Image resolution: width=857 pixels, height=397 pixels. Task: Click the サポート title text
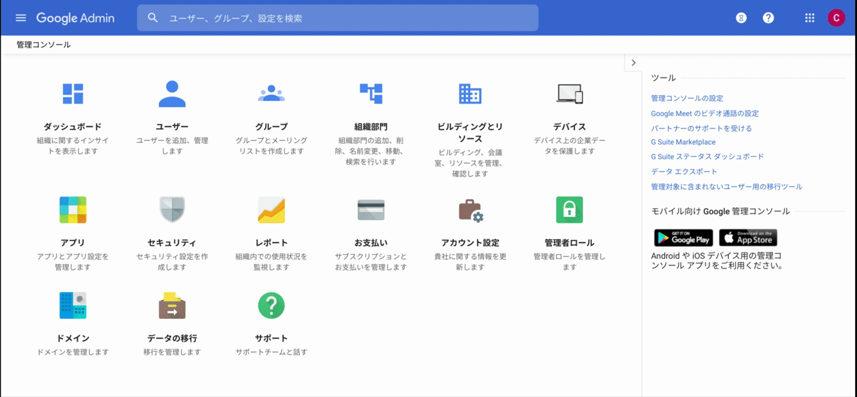point(271,338)
